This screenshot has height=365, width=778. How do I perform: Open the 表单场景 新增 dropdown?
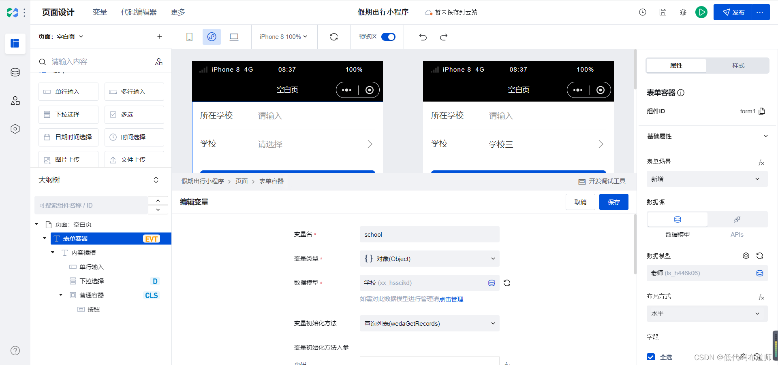(707, 179)
